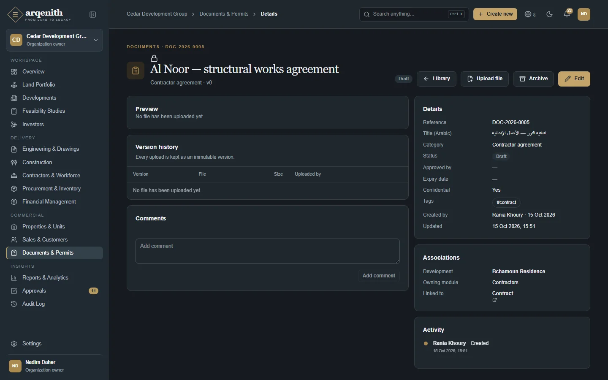Image resolution: width=608 pixels, height=380 pixels.
Task: Switch language with the globe icon
Action: 530,14
